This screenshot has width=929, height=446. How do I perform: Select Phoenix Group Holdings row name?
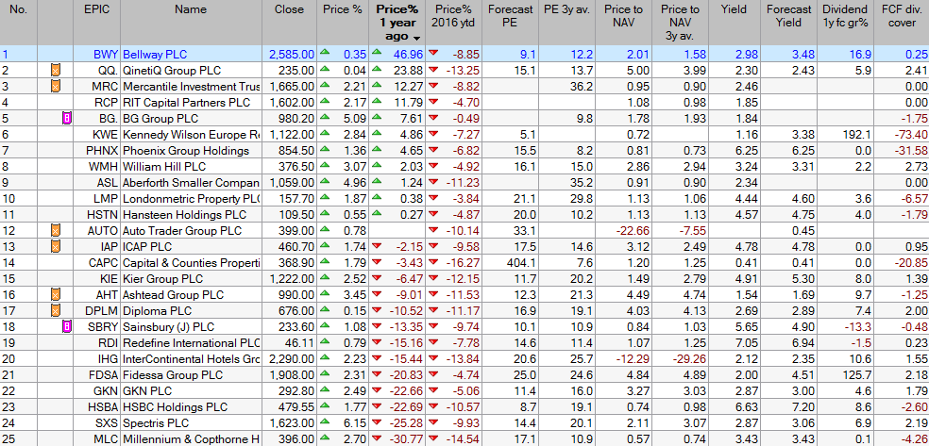pos(186,150)
